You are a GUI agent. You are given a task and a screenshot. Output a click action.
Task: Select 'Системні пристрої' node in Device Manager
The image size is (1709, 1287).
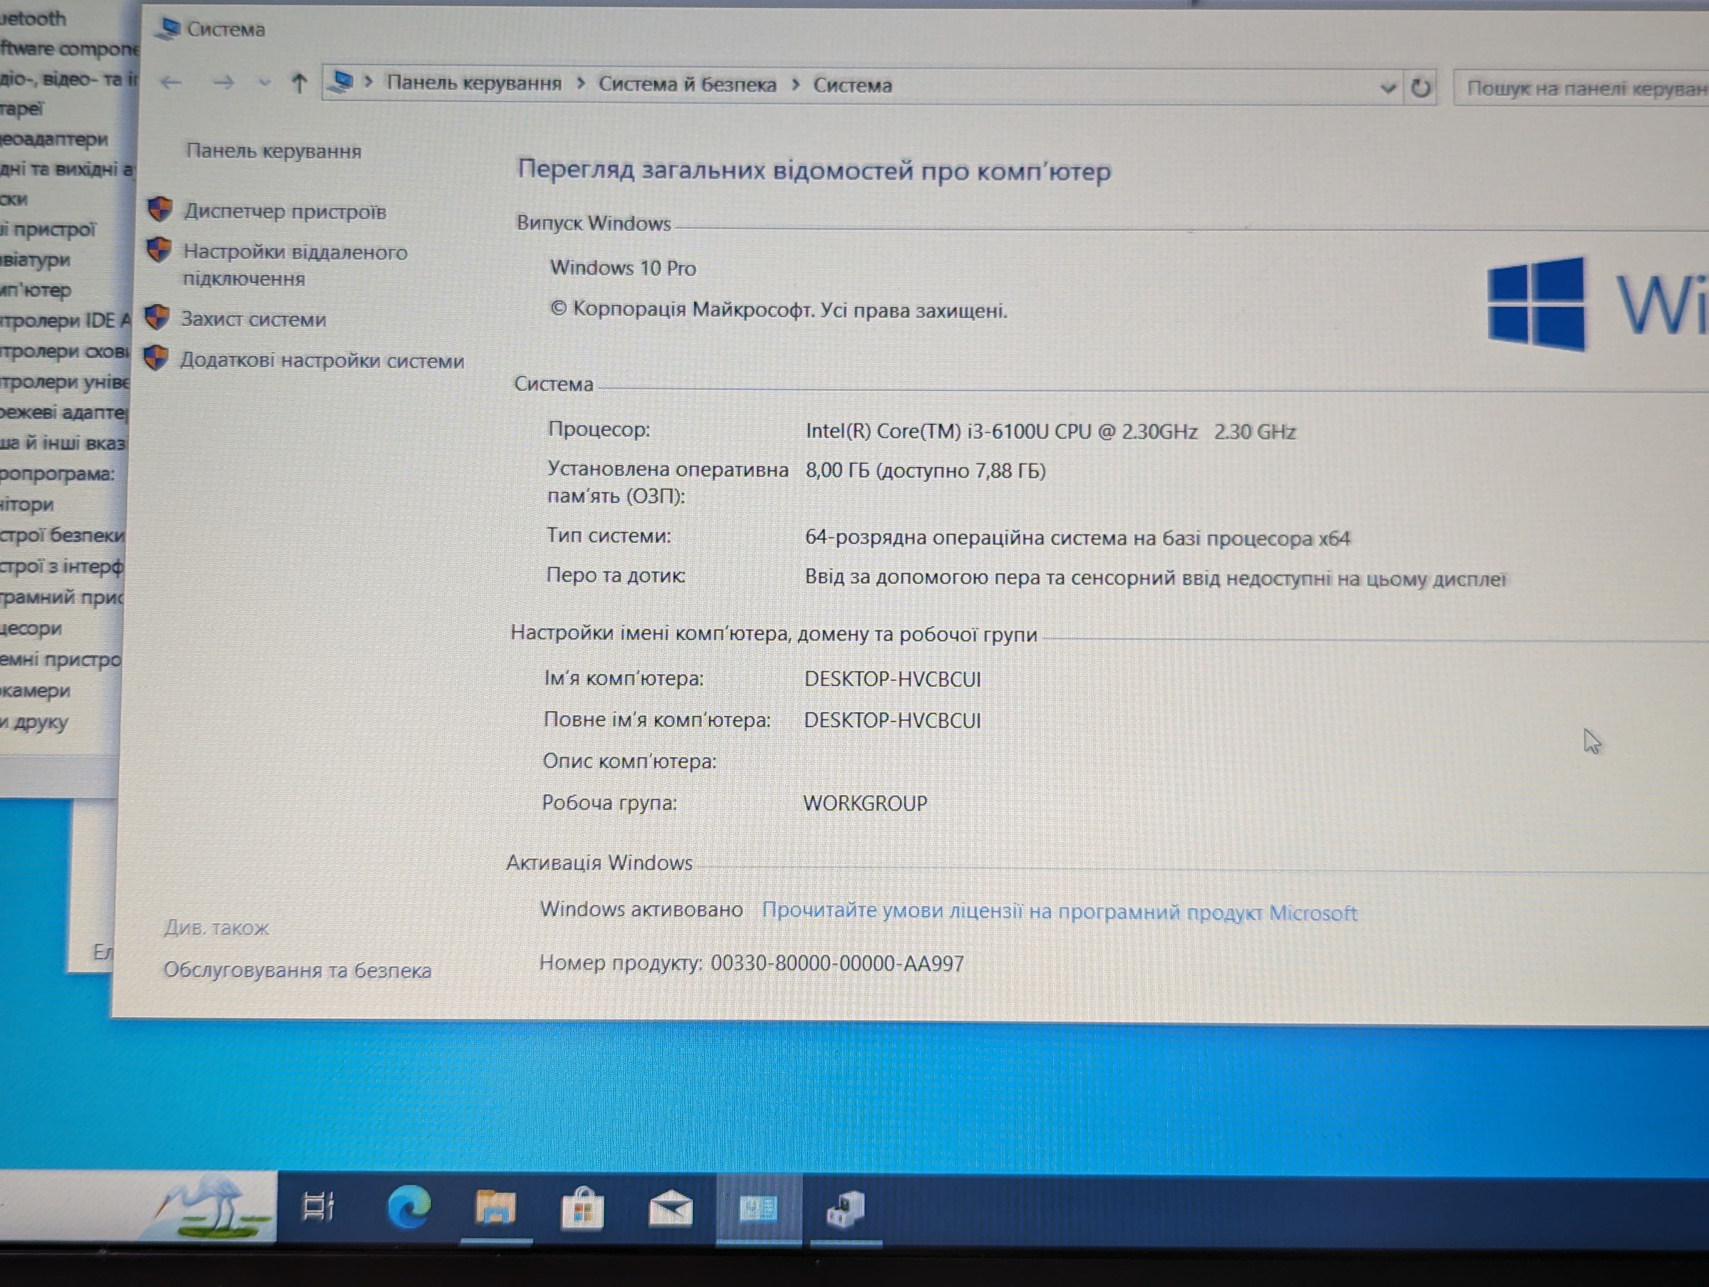(61, 659)
